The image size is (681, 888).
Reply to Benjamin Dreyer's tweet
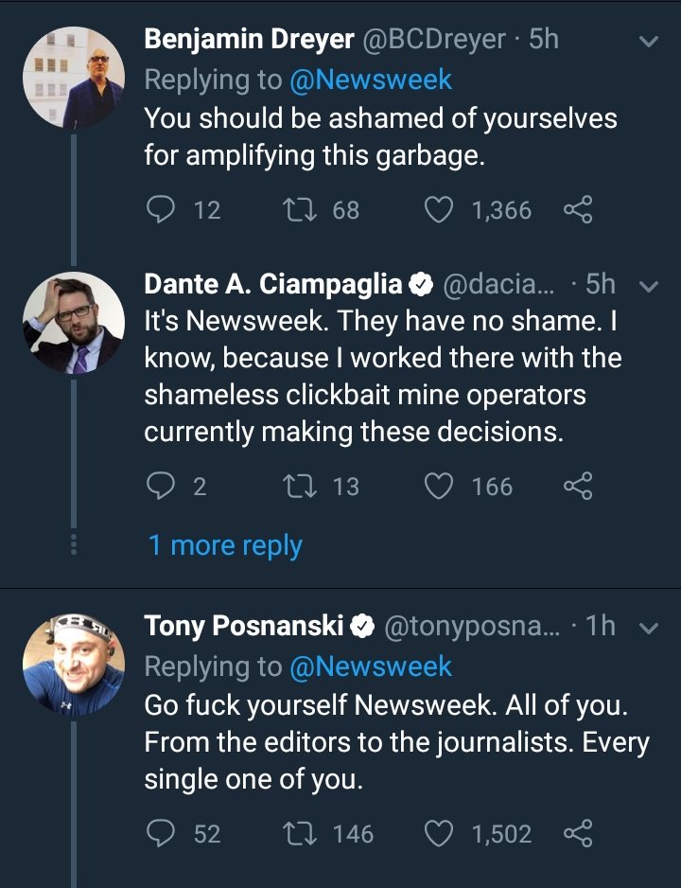(161, 210)
